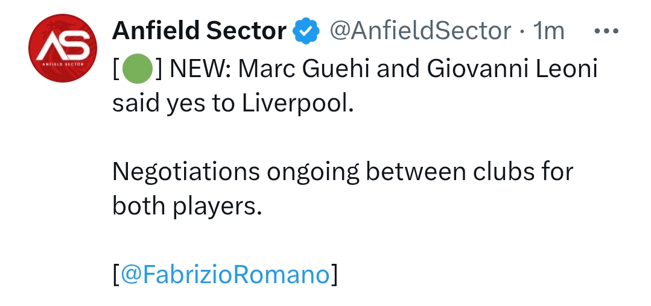The width and height of the screenshot is (651, 306).
Task: Click the word Liverpool in the tweet
Action: pyautogui.click(x=297, y=104)
